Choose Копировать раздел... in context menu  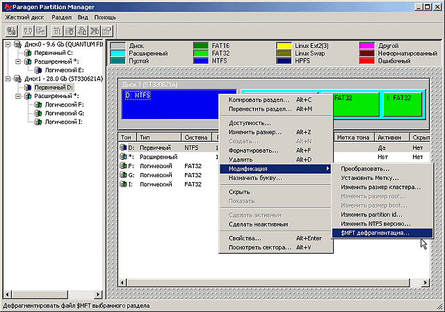tap(275, 100)
